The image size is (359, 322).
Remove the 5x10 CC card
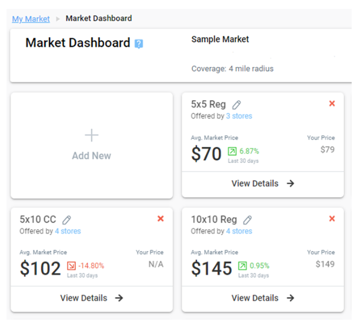[160, 219]
